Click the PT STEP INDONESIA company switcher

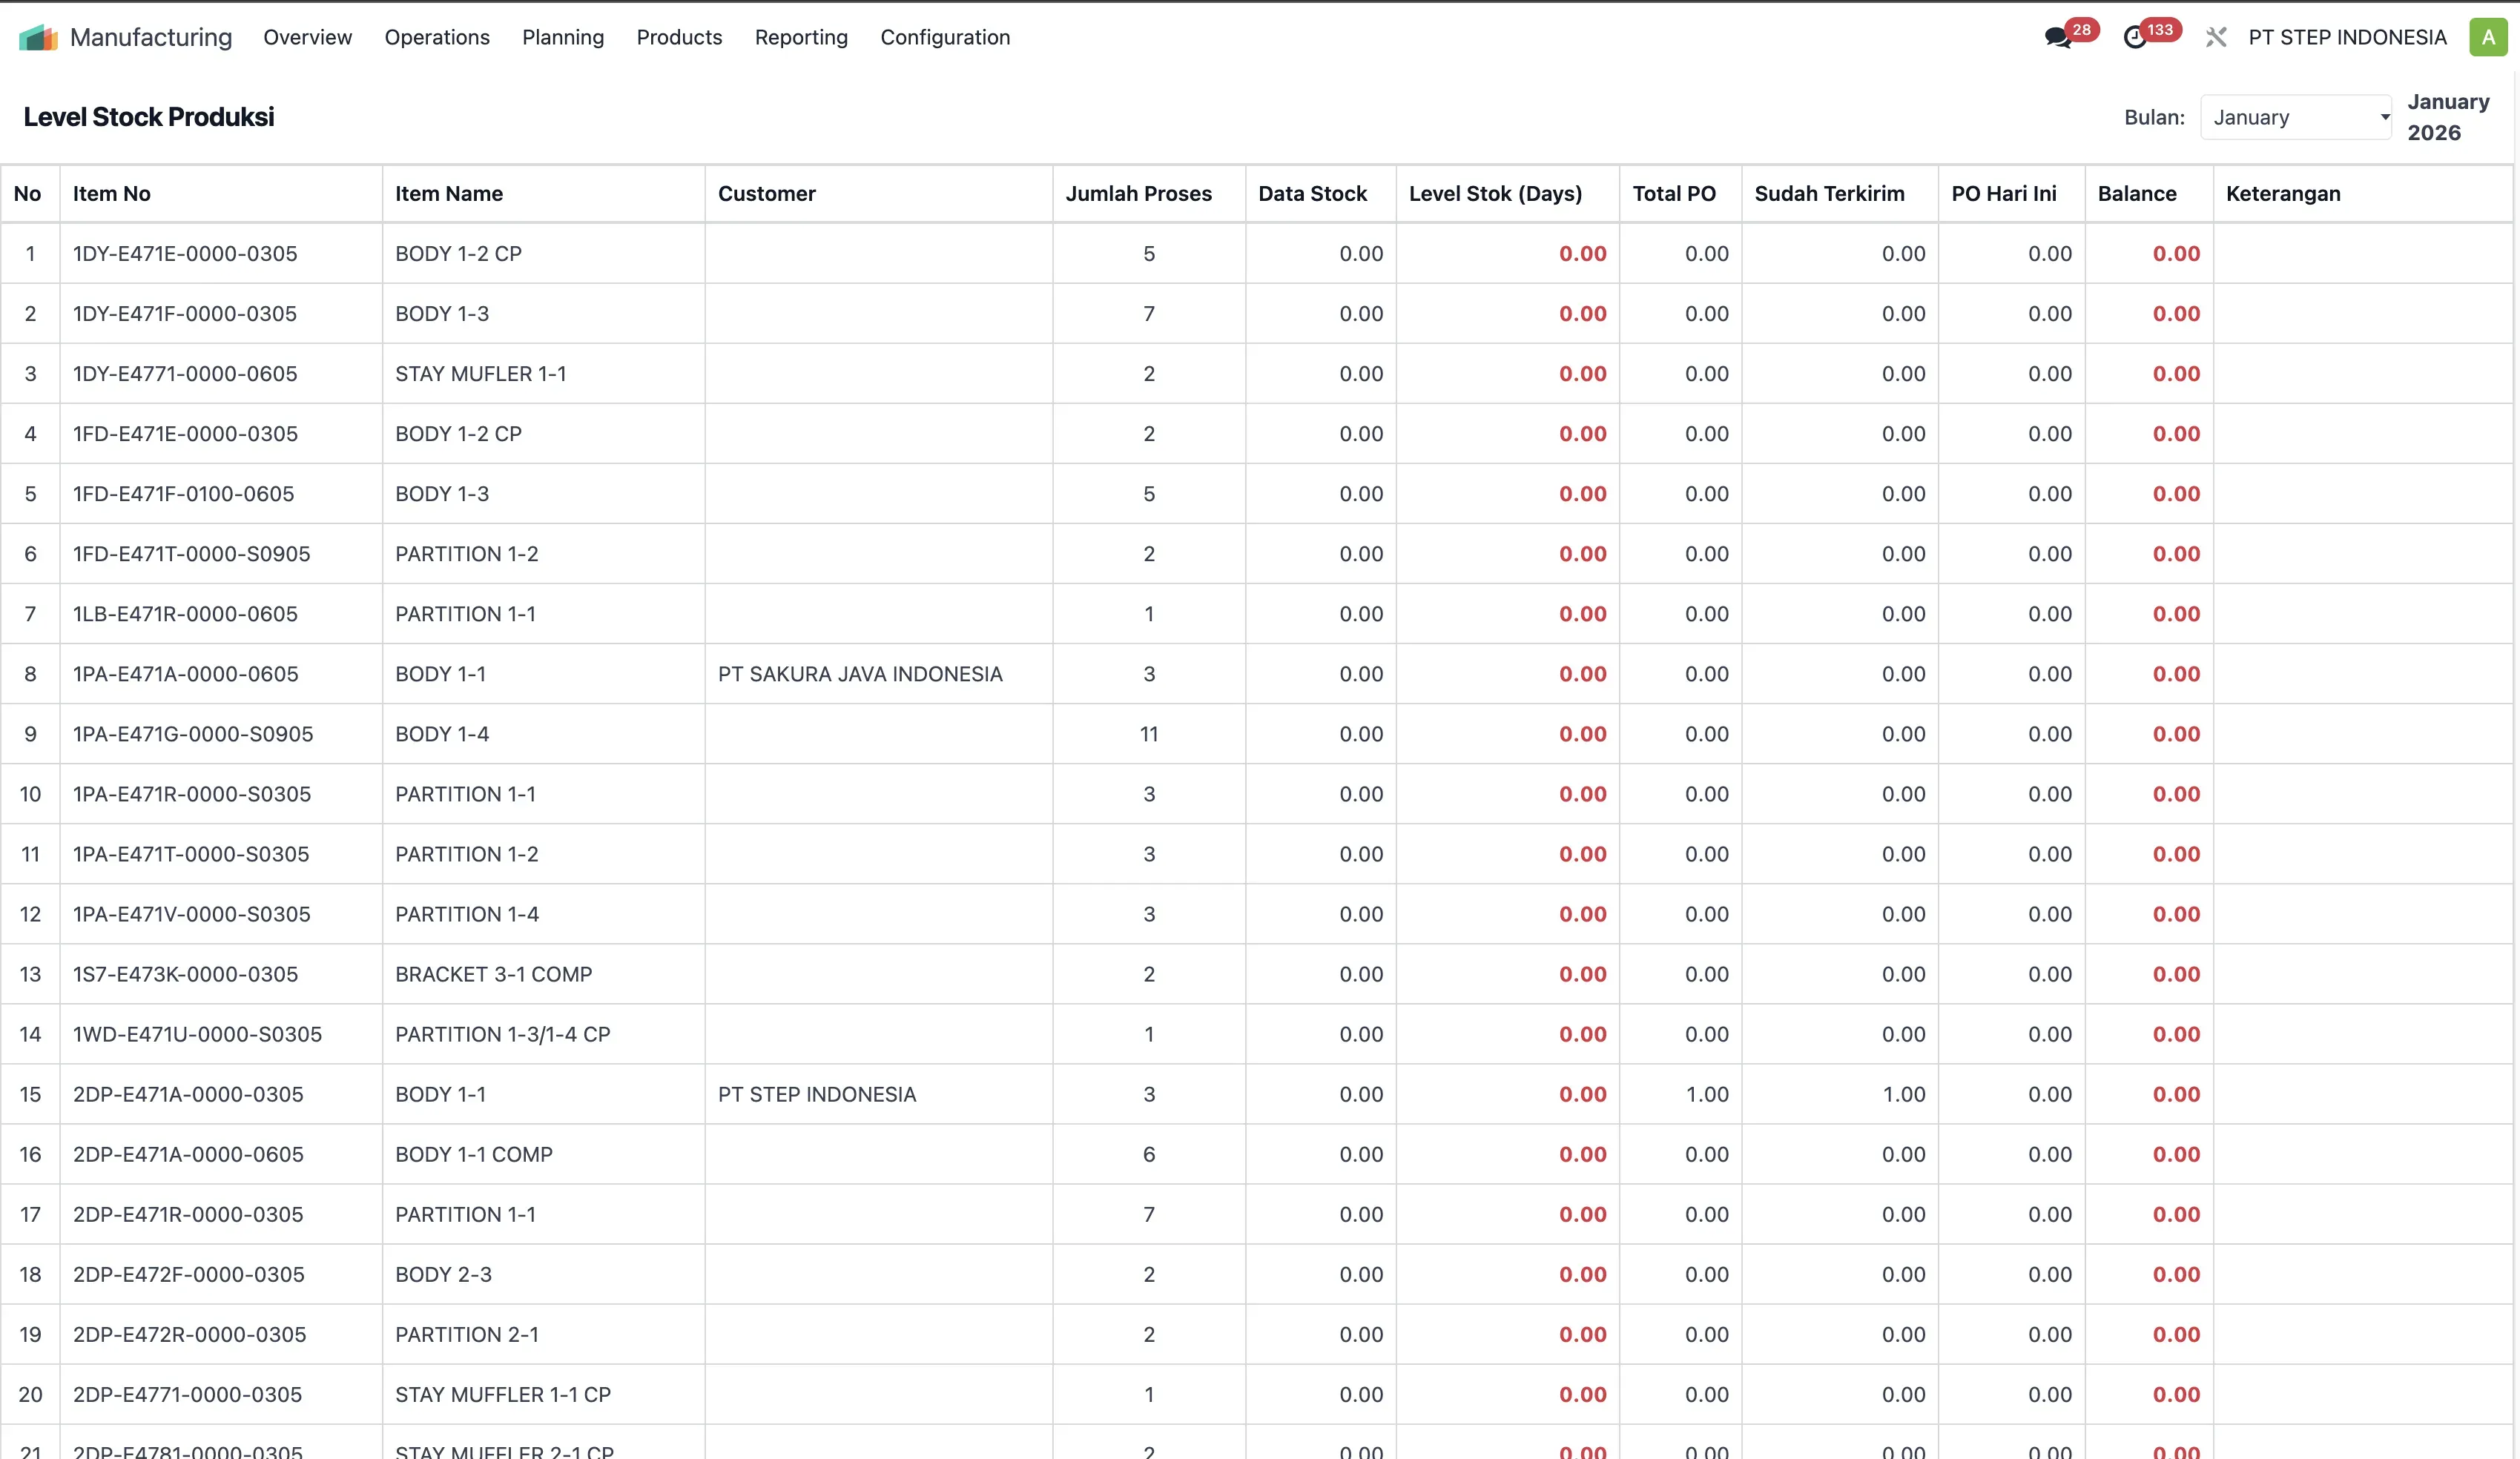click(x=2347, y=37)
